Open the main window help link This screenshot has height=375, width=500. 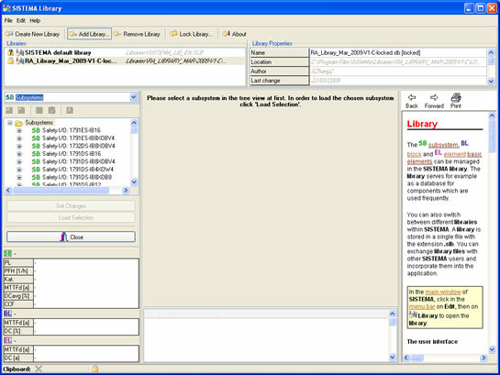click(x=443, y=292)
